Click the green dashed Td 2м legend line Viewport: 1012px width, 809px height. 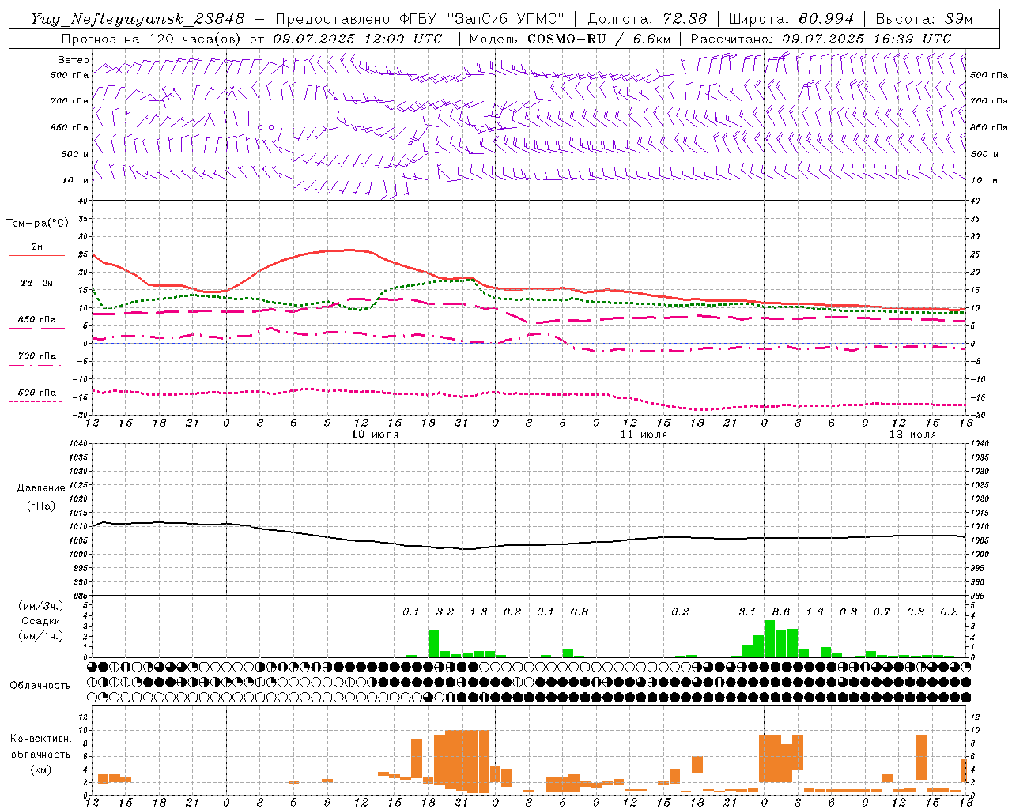36,292
